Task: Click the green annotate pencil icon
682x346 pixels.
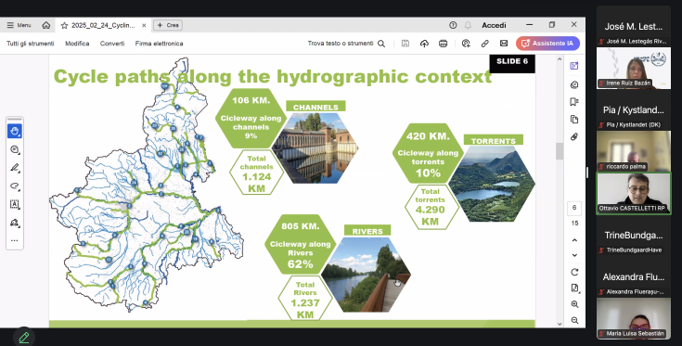Action: [24, 338]
